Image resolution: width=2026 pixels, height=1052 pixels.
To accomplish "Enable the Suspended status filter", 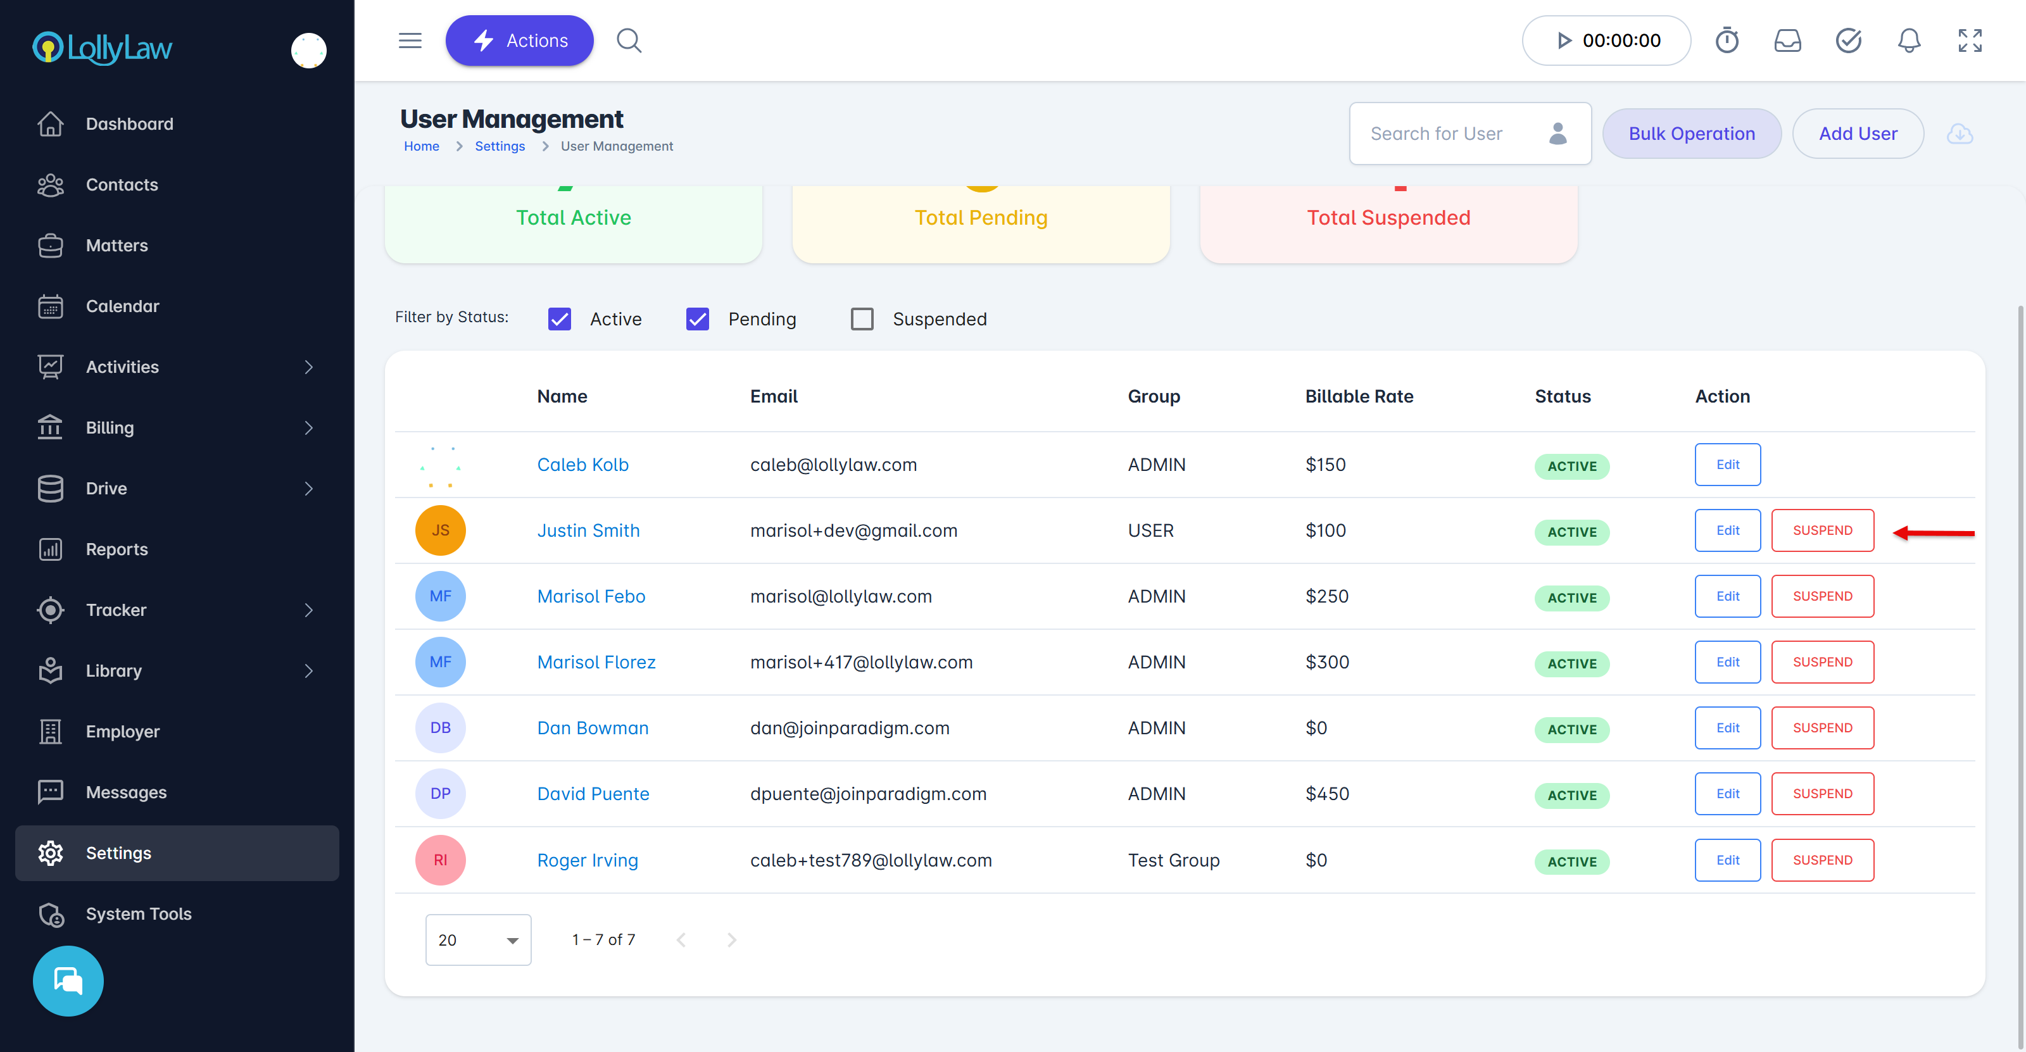I will (x=862, y=319).
